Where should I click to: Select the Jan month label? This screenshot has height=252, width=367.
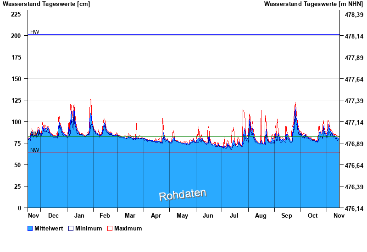point(79,215)
